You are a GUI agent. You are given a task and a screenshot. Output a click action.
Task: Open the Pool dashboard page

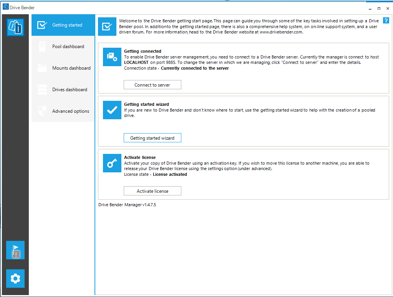tap(63, 47)
